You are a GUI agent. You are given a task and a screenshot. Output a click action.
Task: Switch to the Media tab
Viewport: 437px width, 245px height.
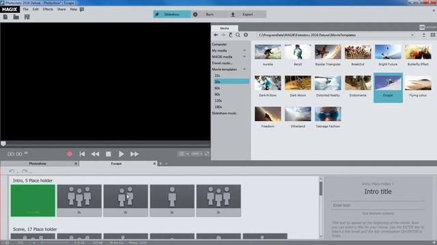click(225, 29)
